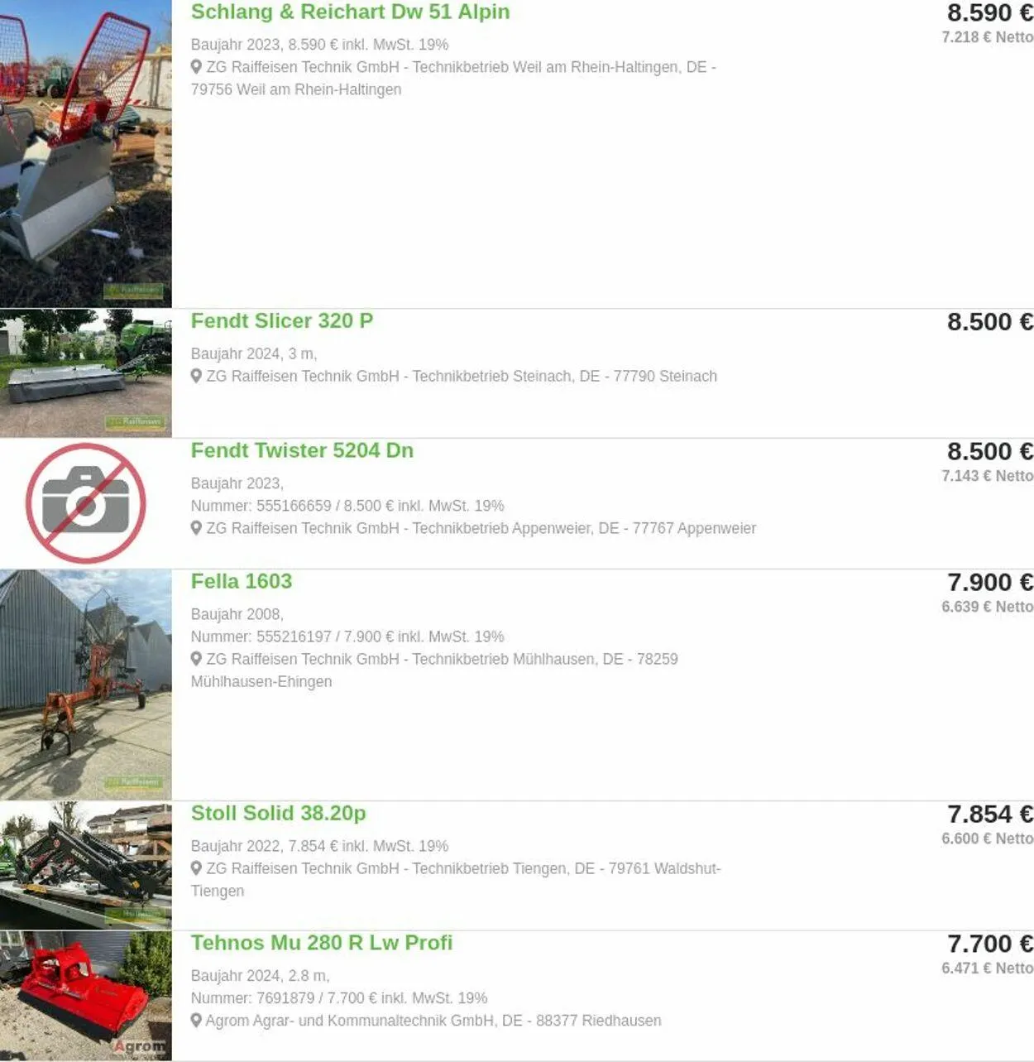View the Fendt Slicer mower thumbnail
Screen dimensions: 1034x1062
[x=86, y=373]
